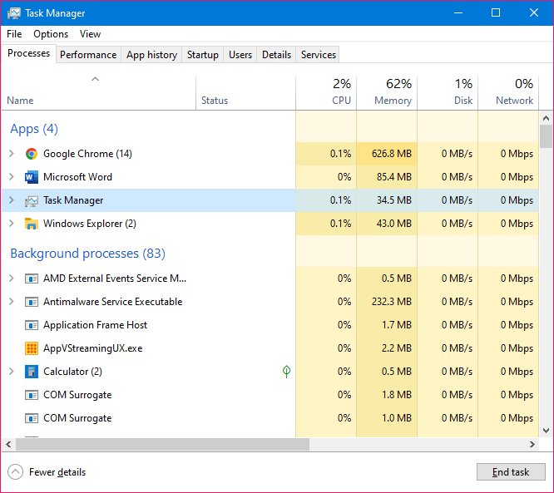The height and width of the screenshot is (493, 554).
Task: Click the Apps (4) group heading
Action: click(x=34, y=129)
